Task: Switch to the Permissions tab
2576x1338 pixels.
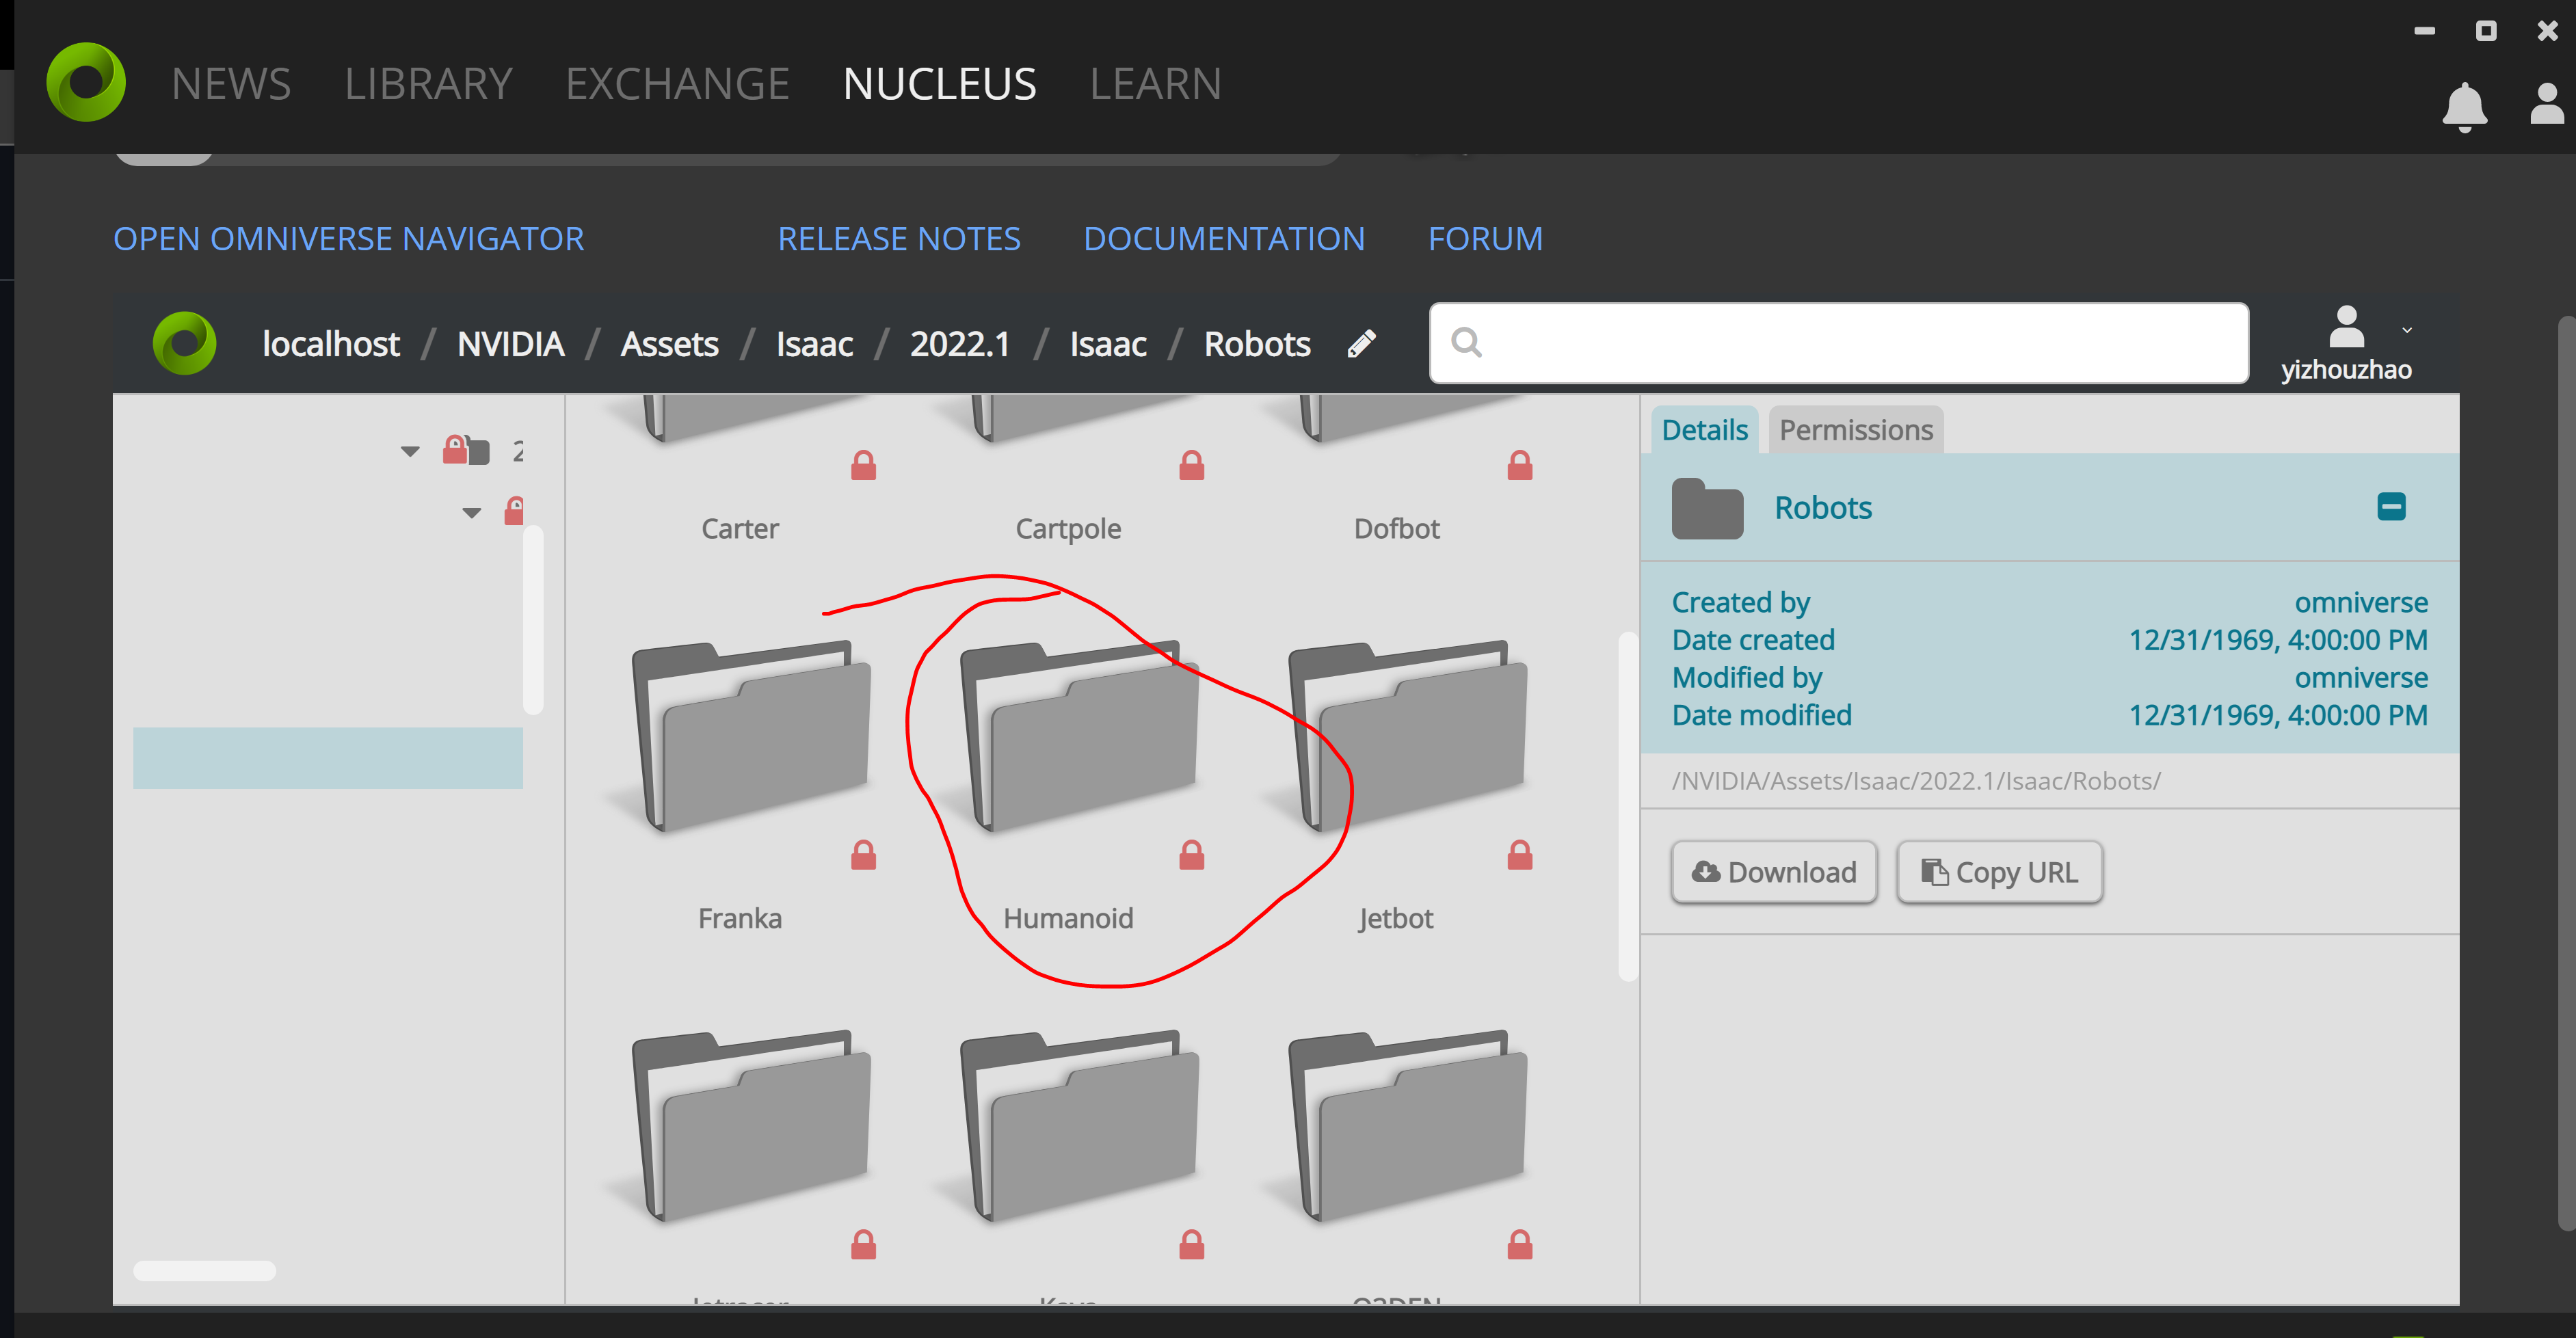Action: (1855, 429)
